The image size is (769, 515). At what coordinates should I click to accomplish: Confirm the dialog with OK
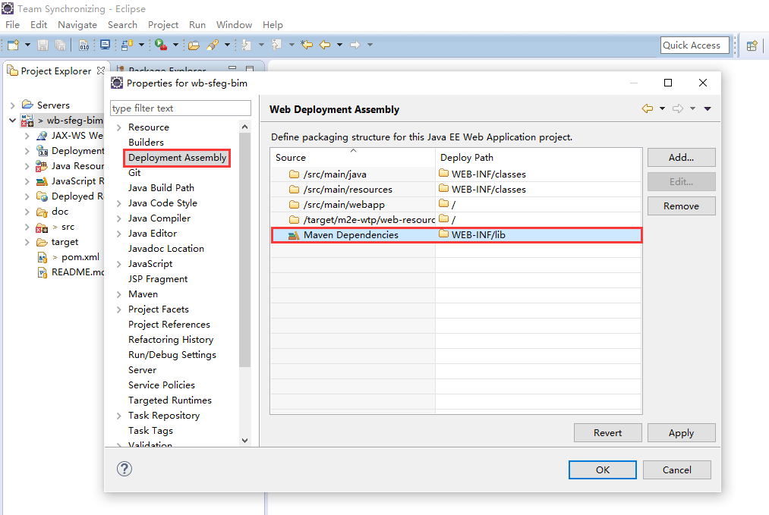[x=602, y=470]
